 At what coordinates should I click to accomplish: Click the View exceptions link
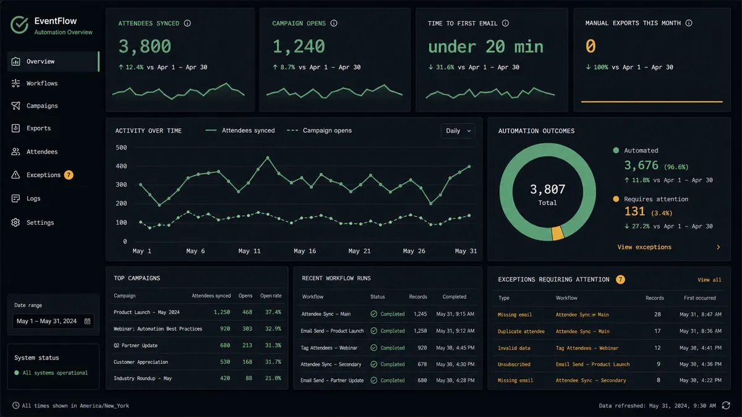coord(644,247)
